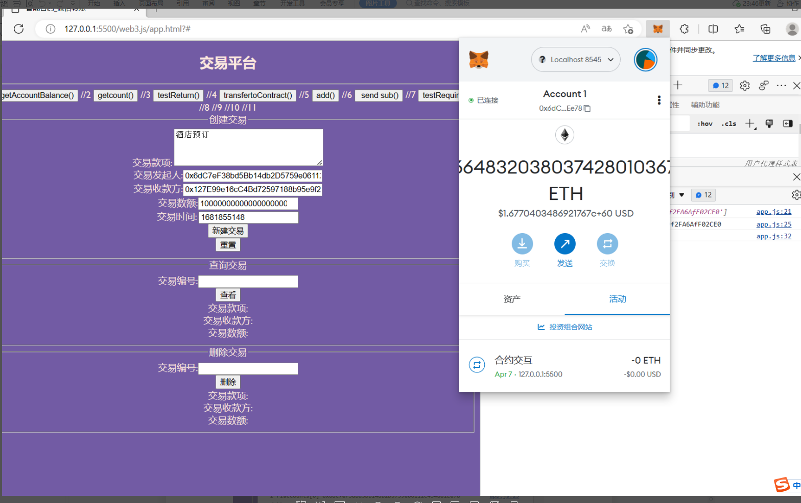This screenshot has width=801, height=503.
Task: Click the read aloud icon in address bar
Action: tap(585, 29)
